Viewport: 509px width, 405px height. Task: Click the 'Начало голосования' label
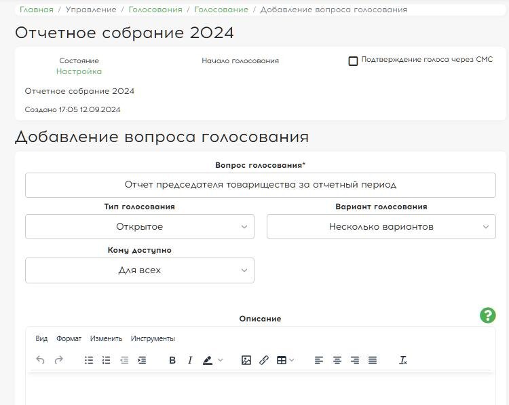(240, 60)
